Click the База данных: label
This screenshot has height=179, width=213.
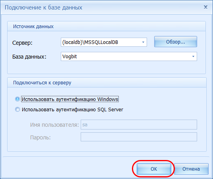click(29, 57)
